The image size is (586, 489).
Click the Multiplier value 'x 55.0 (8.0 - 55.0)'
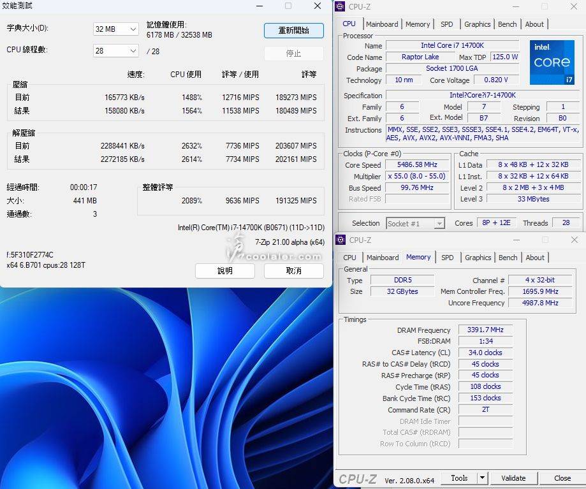[416, 177]
